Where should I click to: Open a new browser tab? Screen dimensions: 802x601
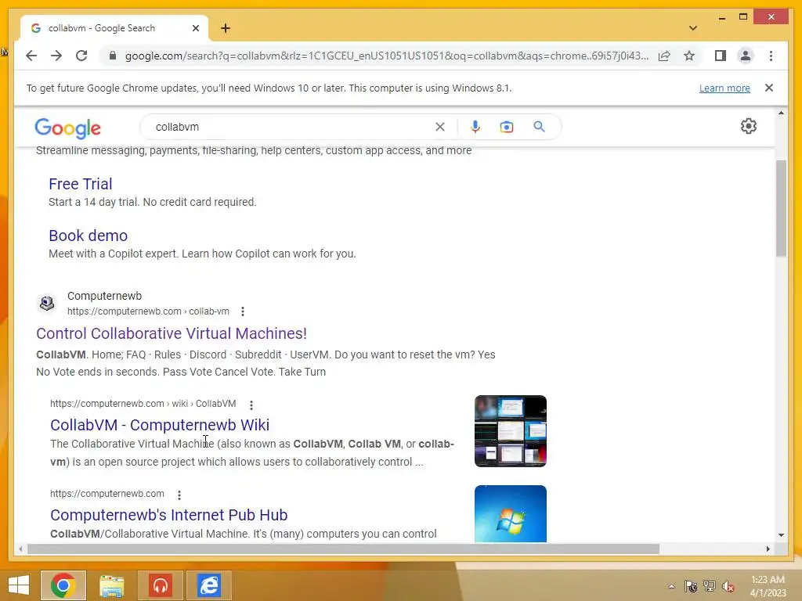pos(226,28)
